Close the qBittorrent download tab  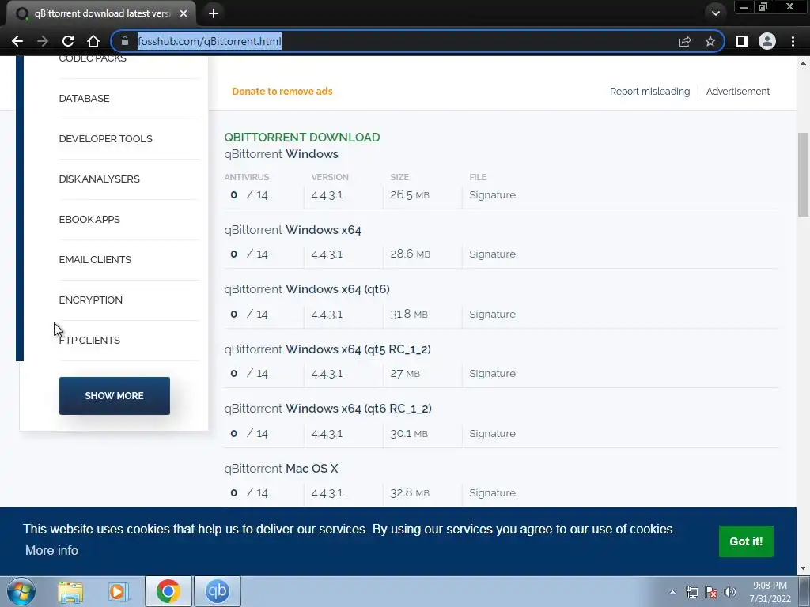(x=184, y=13)
